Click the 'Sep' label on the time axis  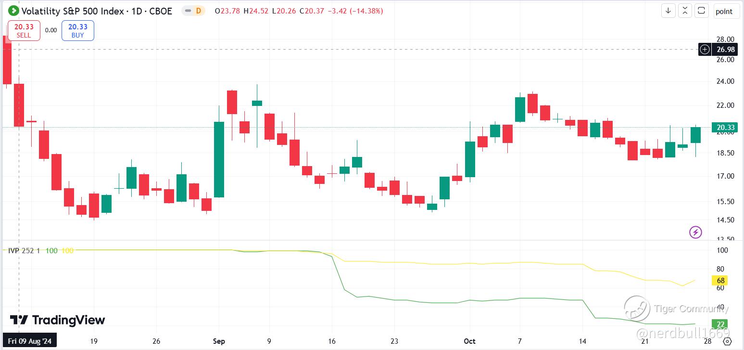coord(219,341)
